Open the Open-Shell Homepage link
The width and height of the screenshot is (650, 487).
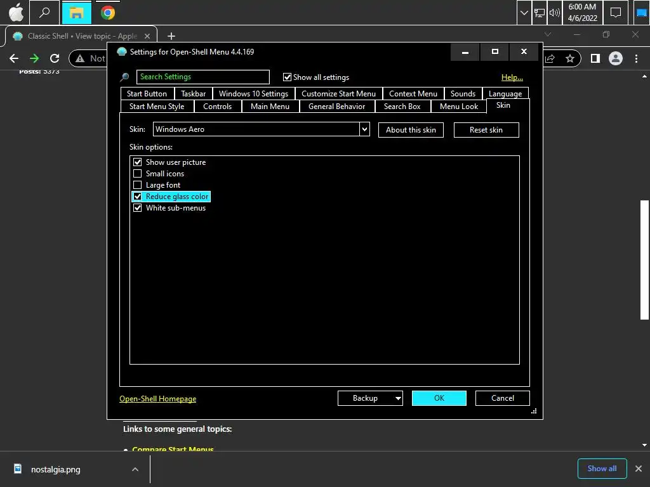coord(157,398)
